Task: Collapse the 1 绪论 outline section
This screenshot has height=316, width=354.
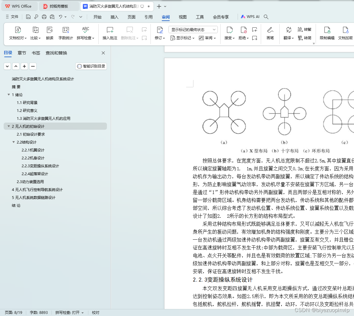Action: point(9,95)
